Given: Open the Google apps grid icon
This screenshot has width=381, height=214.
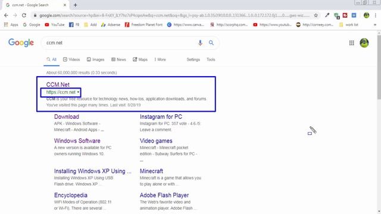Looking at the screenshot, I should [x=352, y=43].
